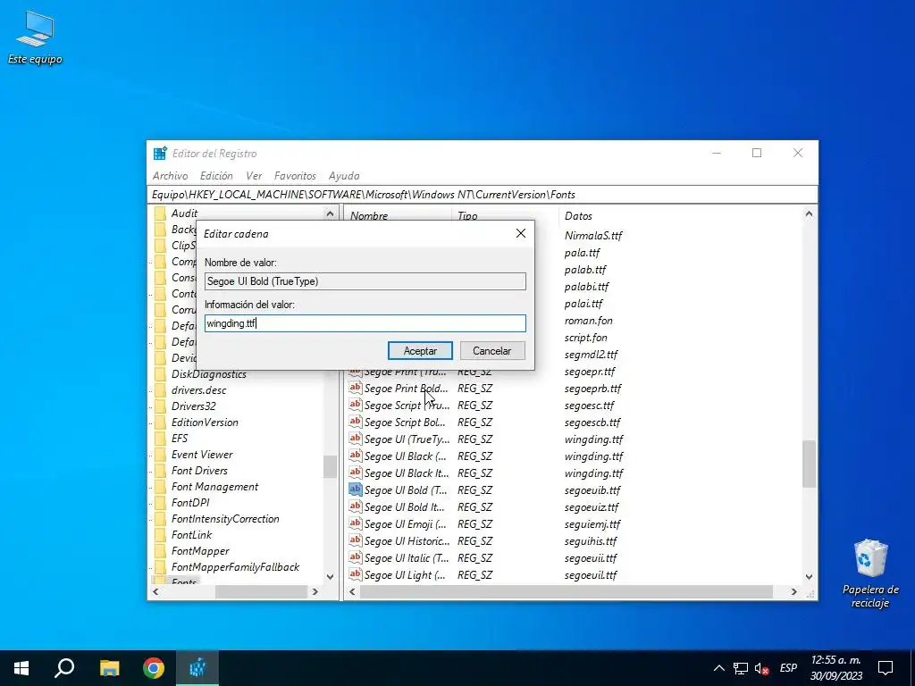Click the Nombre de valor field
The image size is (915, 686).
pos(365,281)
